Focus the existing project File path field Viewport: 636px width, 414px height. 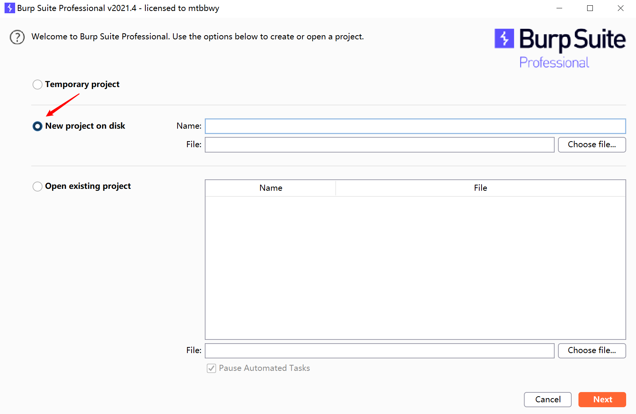pos(380,350)
